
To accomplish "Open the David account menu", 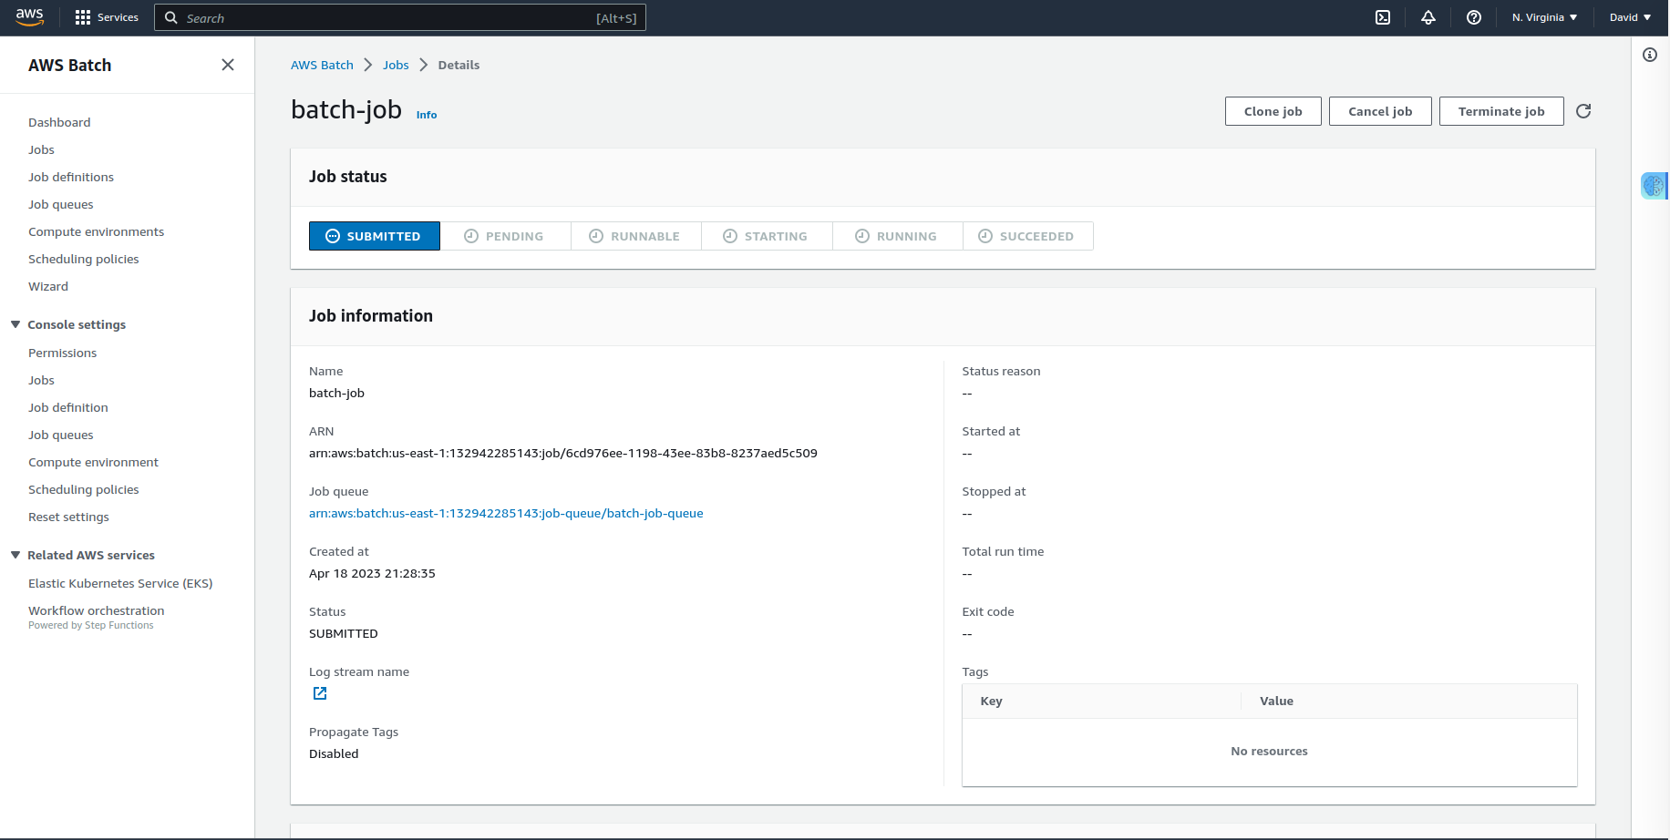I will coord(1631,17).
